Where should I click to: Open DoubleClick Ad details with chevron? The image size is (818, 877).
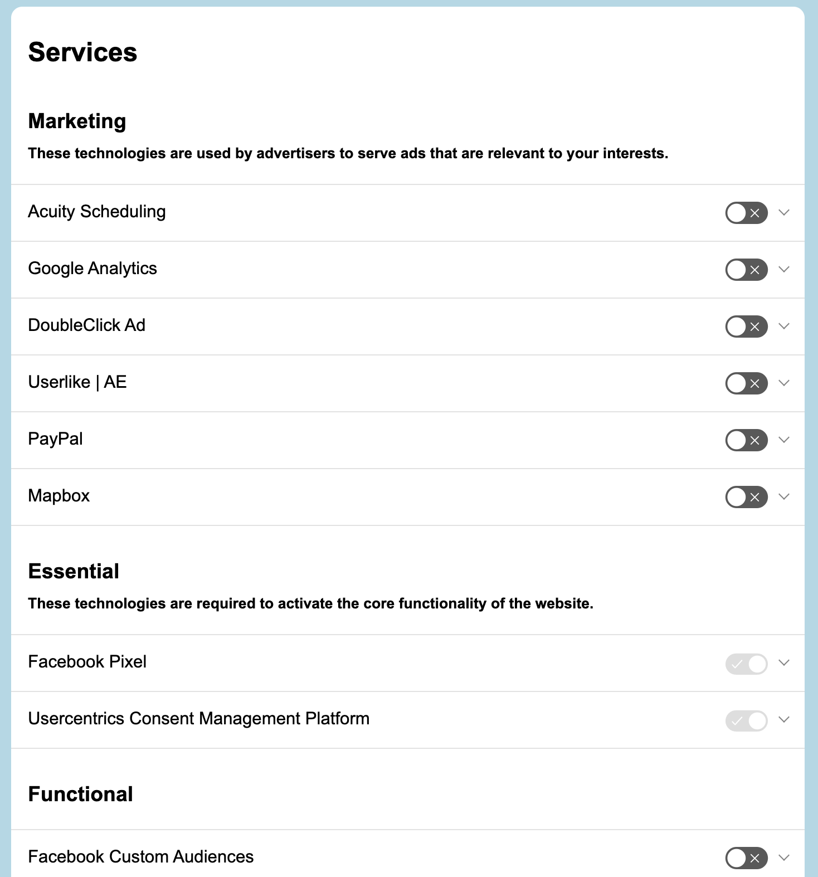click(x=784, y=327)
